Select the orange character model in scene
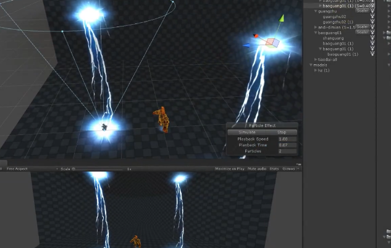The image size is (391, 248). point(162,120)
